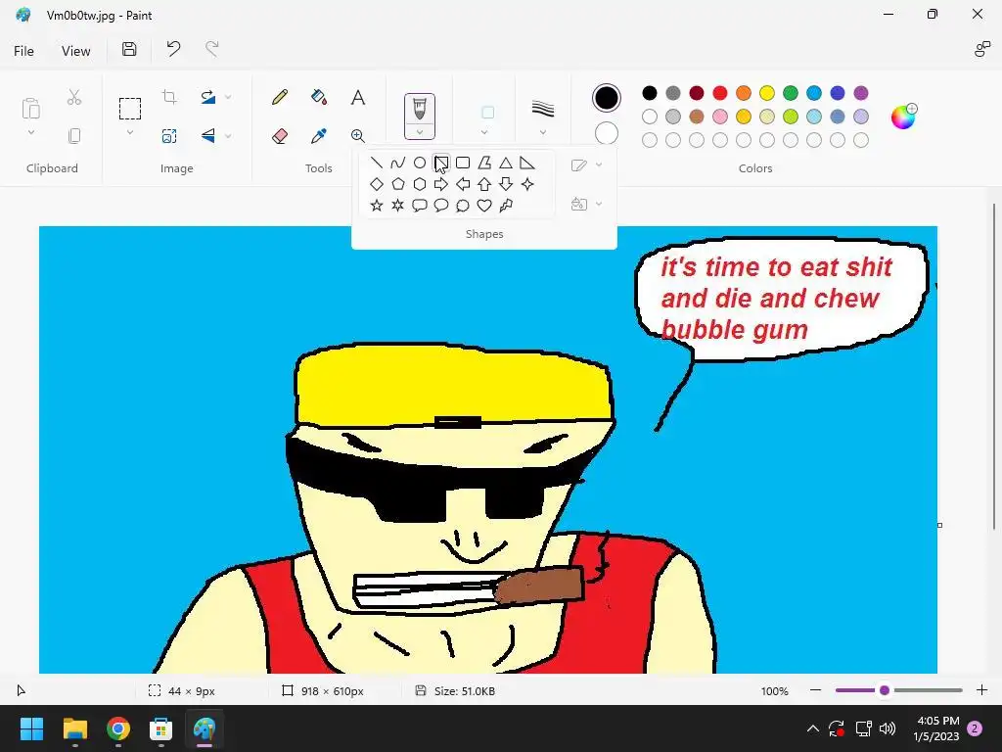Choose the Line shape
1002x752 pixels.
tap(377, 164)
